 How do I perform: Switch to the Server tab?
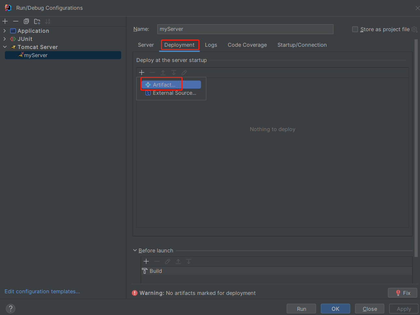pyautogui.click(x=146, y=45)
